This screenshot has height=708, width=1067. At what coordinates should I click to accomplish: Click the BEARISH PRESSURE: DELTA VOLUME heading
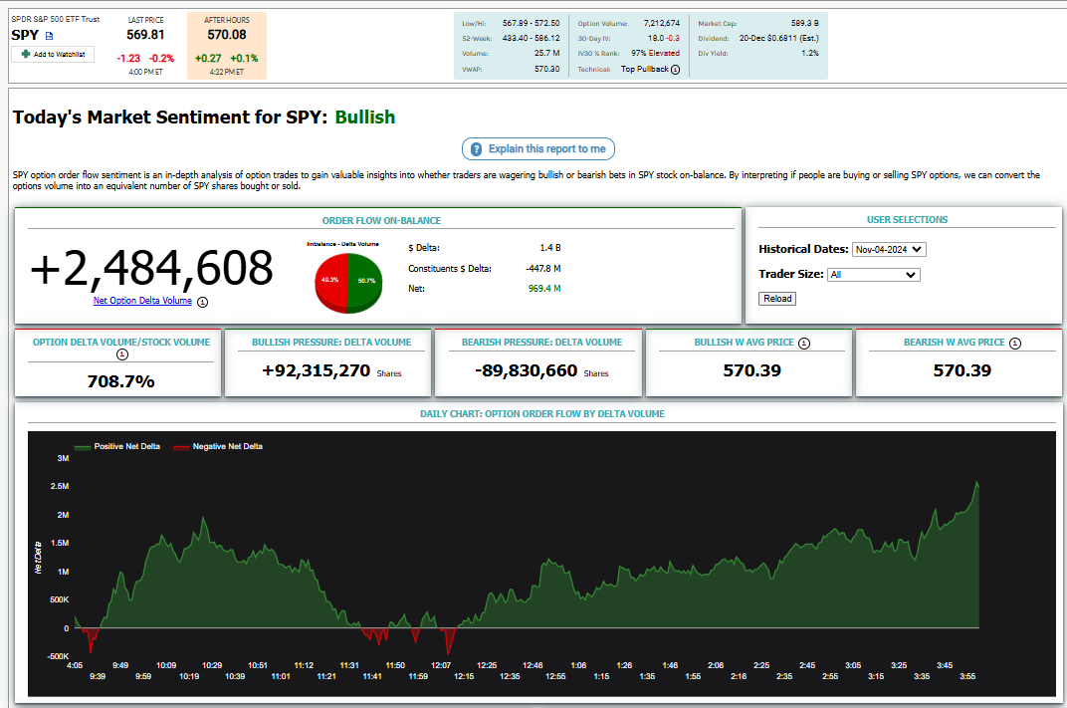point(541,343)
